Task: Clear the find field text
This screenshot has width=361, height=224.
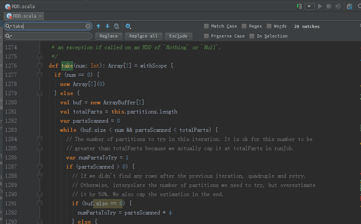Action: pos(88,26)
